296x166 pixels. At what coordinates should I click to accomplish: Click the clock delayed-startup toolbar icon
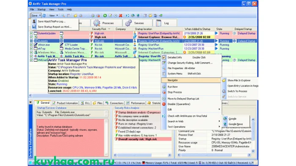tap(115, 16)
